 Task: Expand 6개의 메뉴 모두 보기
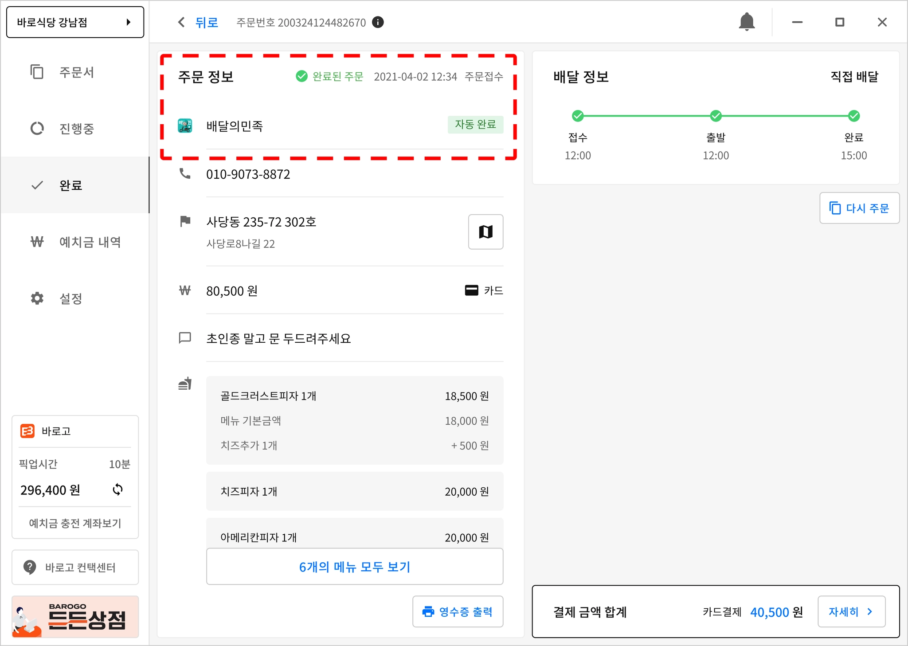354,567
